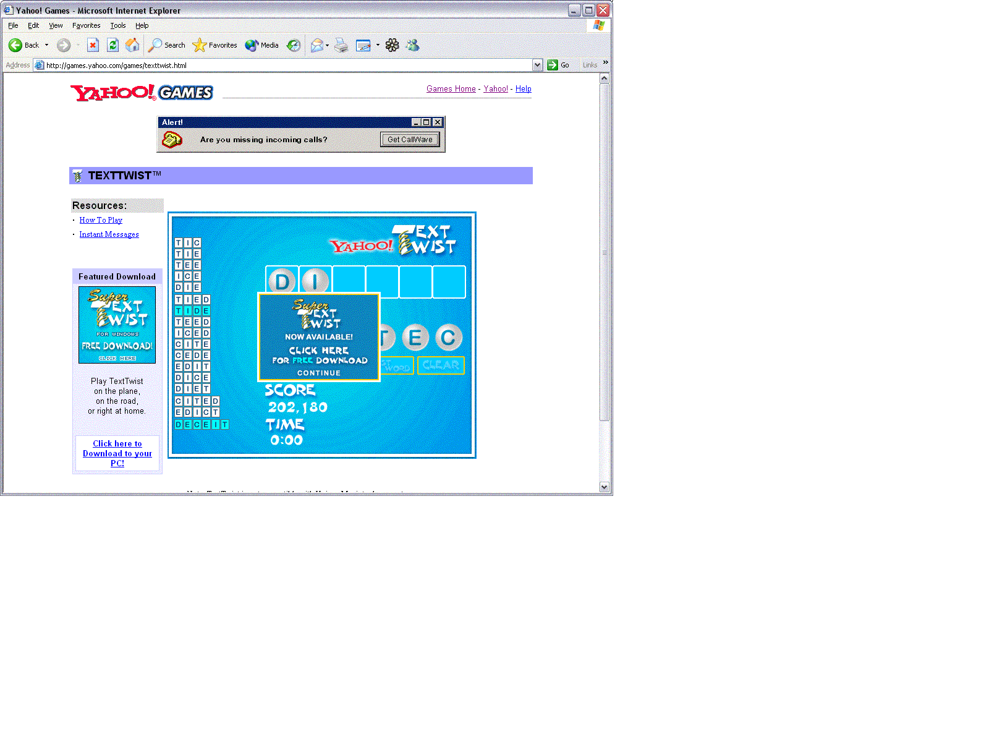The width and height of the screenshot is (989, 742).
Task: Click the Forward arrow icon
Action: click(x=63, y=45)
